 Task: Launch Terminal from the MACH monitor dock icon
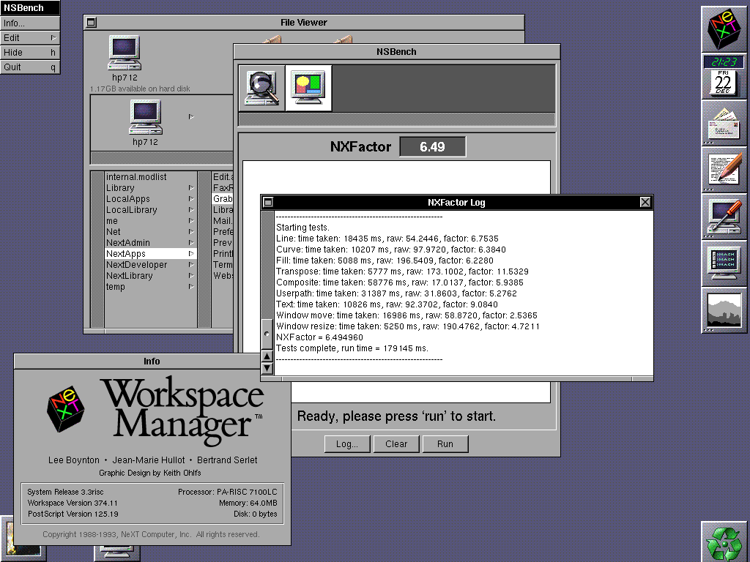[725, 263]
